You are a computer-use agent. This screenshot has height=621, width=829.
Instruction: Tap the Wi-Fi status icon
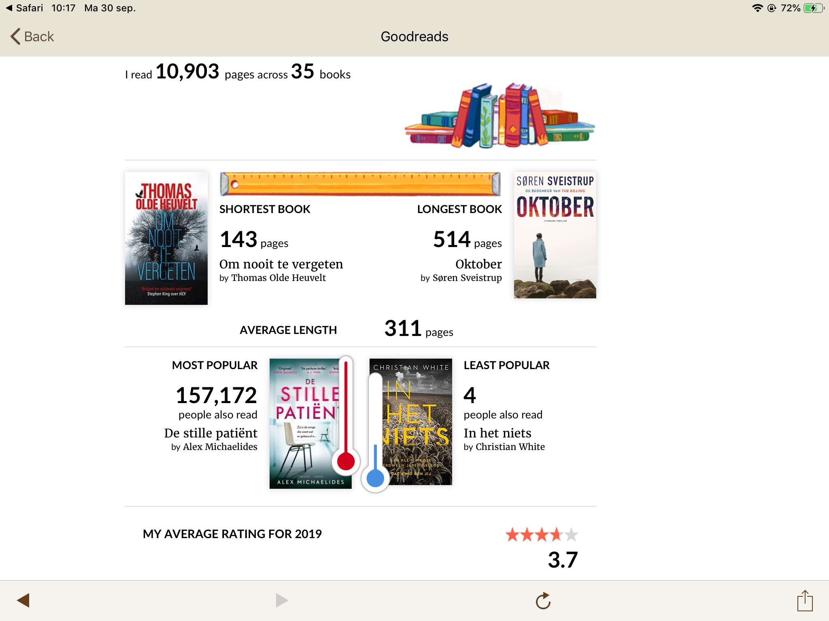pos(757,8)
